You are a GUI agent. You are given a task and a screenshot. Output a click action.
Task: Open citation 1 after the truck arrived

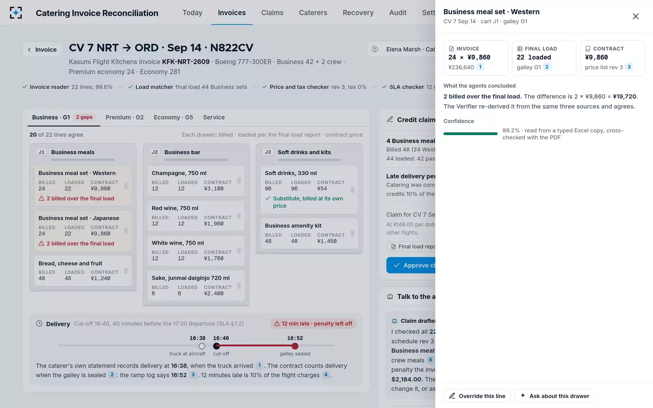pyautogui.click(x=259, y=365)
